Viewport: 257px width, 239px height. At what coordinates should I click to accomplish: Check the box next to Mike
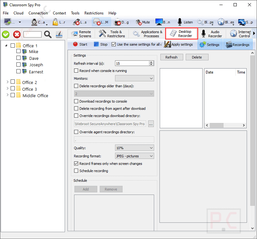(x=19, y=51)
